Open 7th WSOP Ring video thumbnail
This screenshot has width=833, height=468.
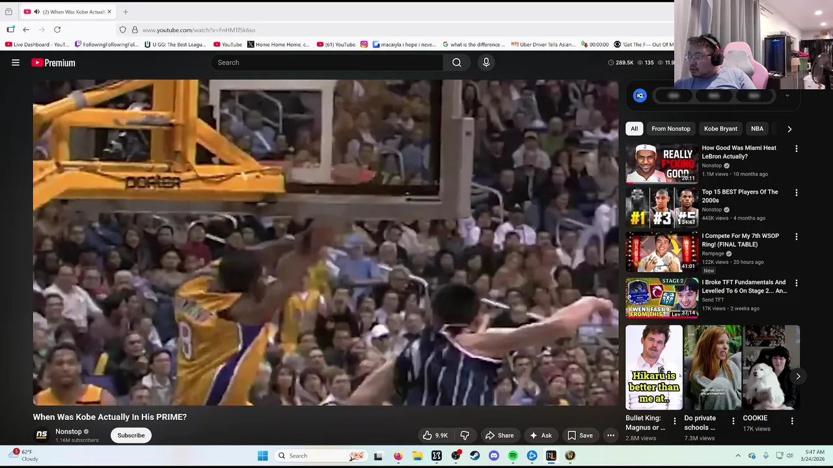tap(662, 252)
